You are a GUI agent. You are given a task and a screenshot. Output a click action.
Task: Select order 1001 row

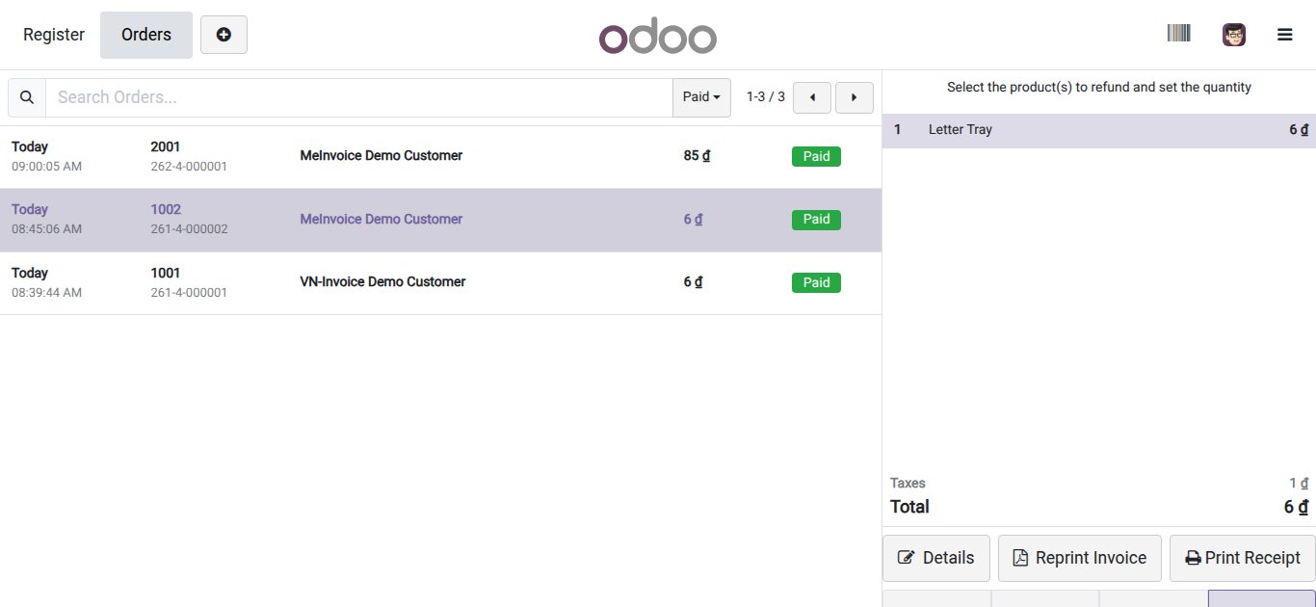440,283
